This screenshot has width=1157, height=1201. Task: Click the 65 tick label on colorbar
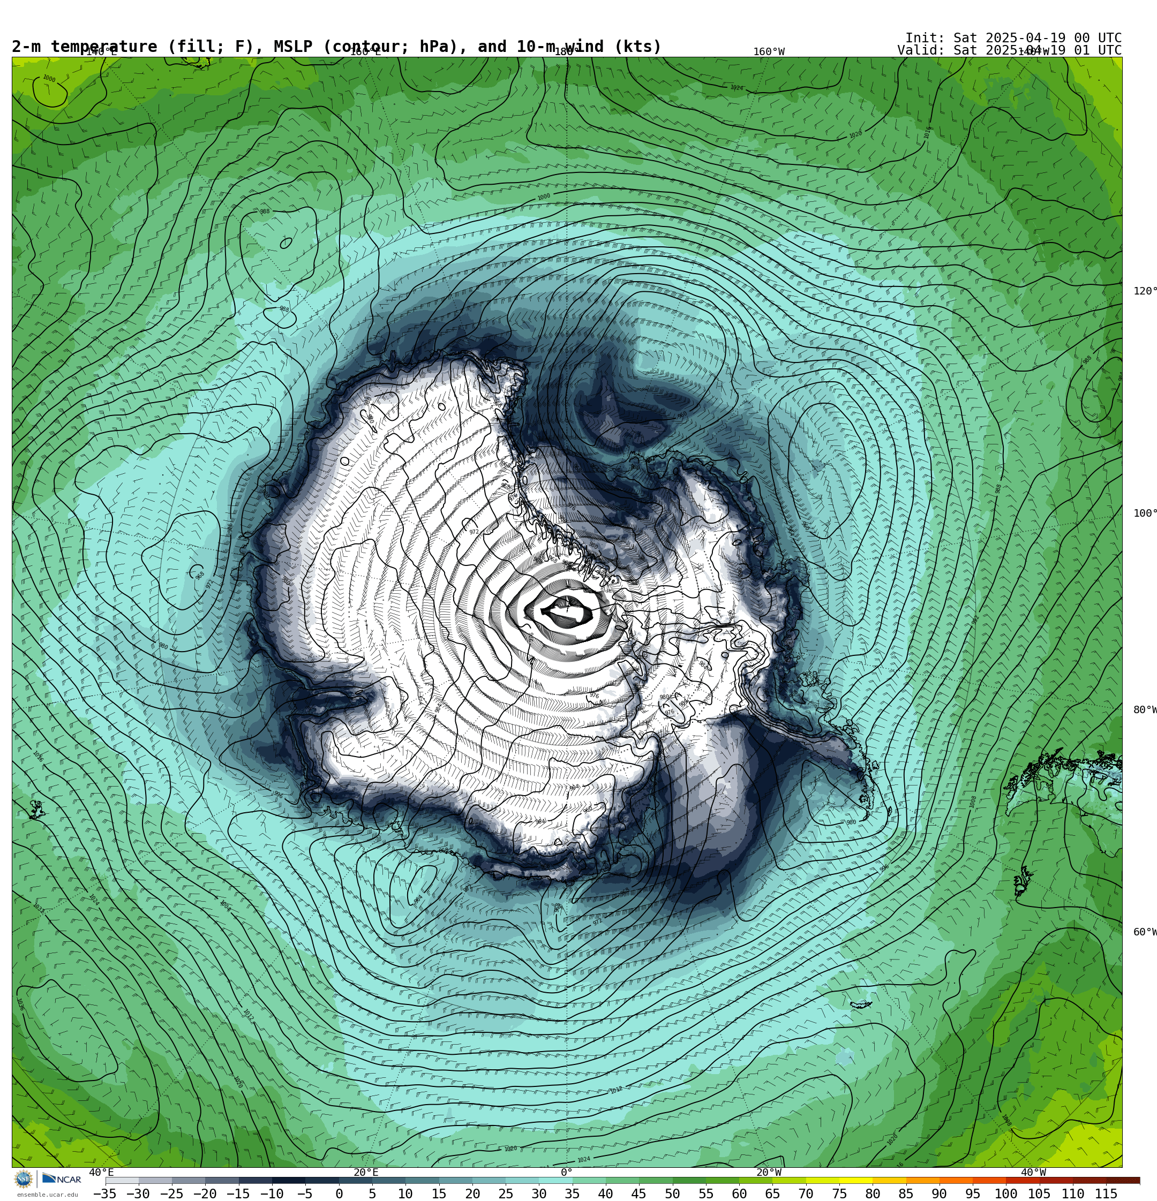click(x=772, y=1194)
